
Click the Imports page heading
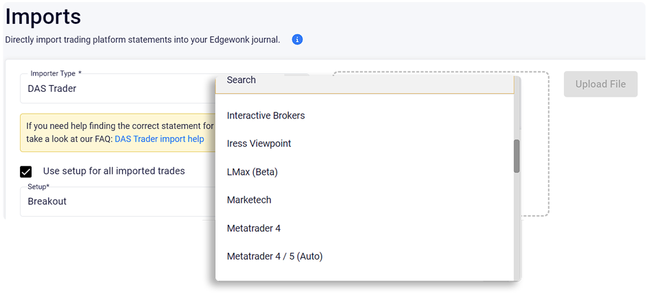[43, 16]
